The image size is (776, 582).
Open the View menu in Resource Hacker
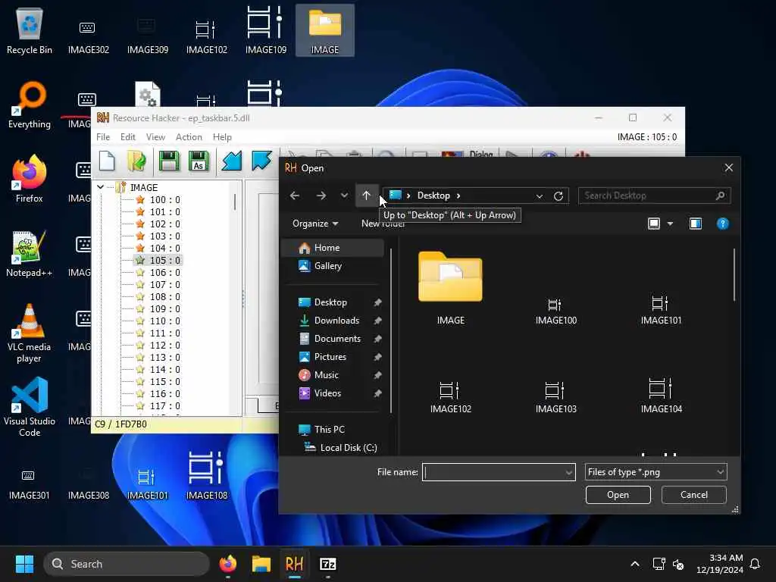pyautogui.click(x=155, y=137)
